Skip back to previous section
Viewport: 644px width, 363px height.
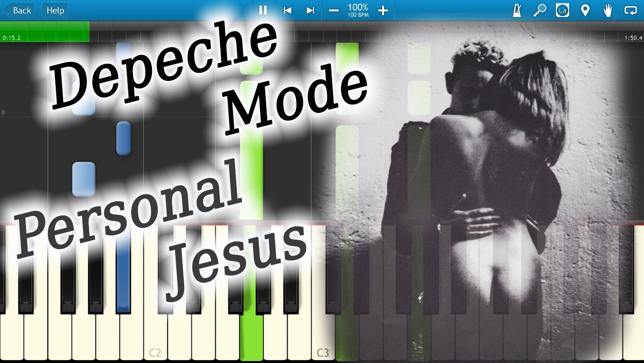[x=287, y=10]
